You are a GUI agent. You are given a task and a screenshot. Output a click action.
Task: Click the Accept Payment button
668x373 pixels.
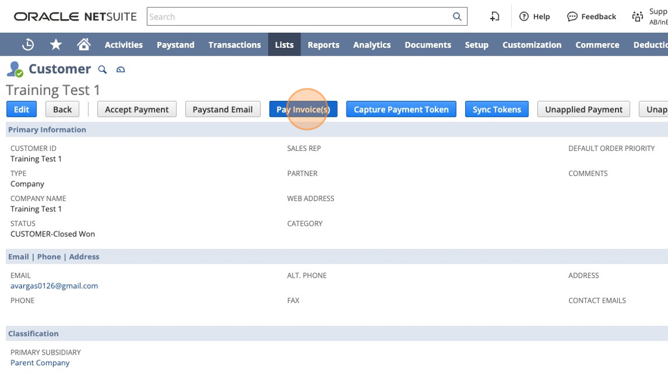137,109
